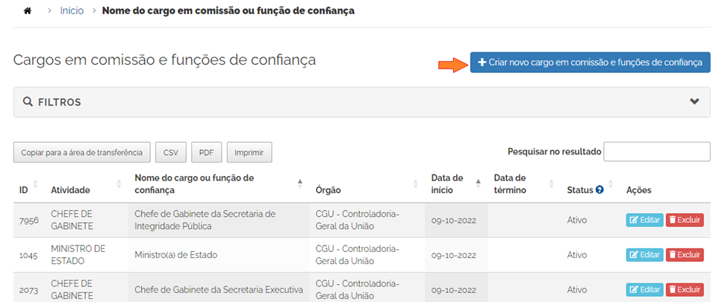Image resolution: width=713 pixels, height=302 pixels.
Task: Click the home icon in breadcrumb
Action: (x=28, y=12)
